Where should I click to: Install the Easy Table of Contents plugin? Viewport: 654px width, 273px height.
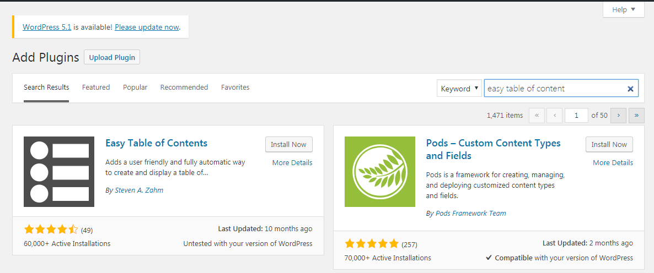[288, 144]
